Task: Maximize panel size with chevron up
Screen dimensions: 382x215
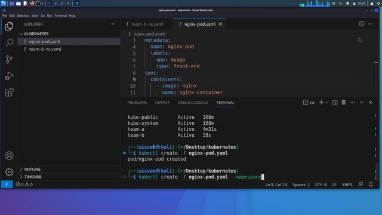Action: pos(362,103)
